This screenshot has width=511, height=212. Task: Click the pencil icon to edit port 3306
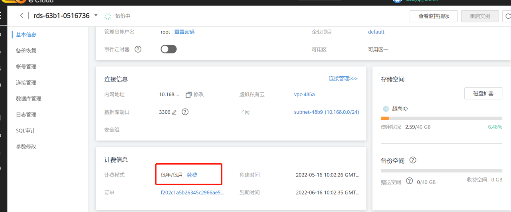174,113
